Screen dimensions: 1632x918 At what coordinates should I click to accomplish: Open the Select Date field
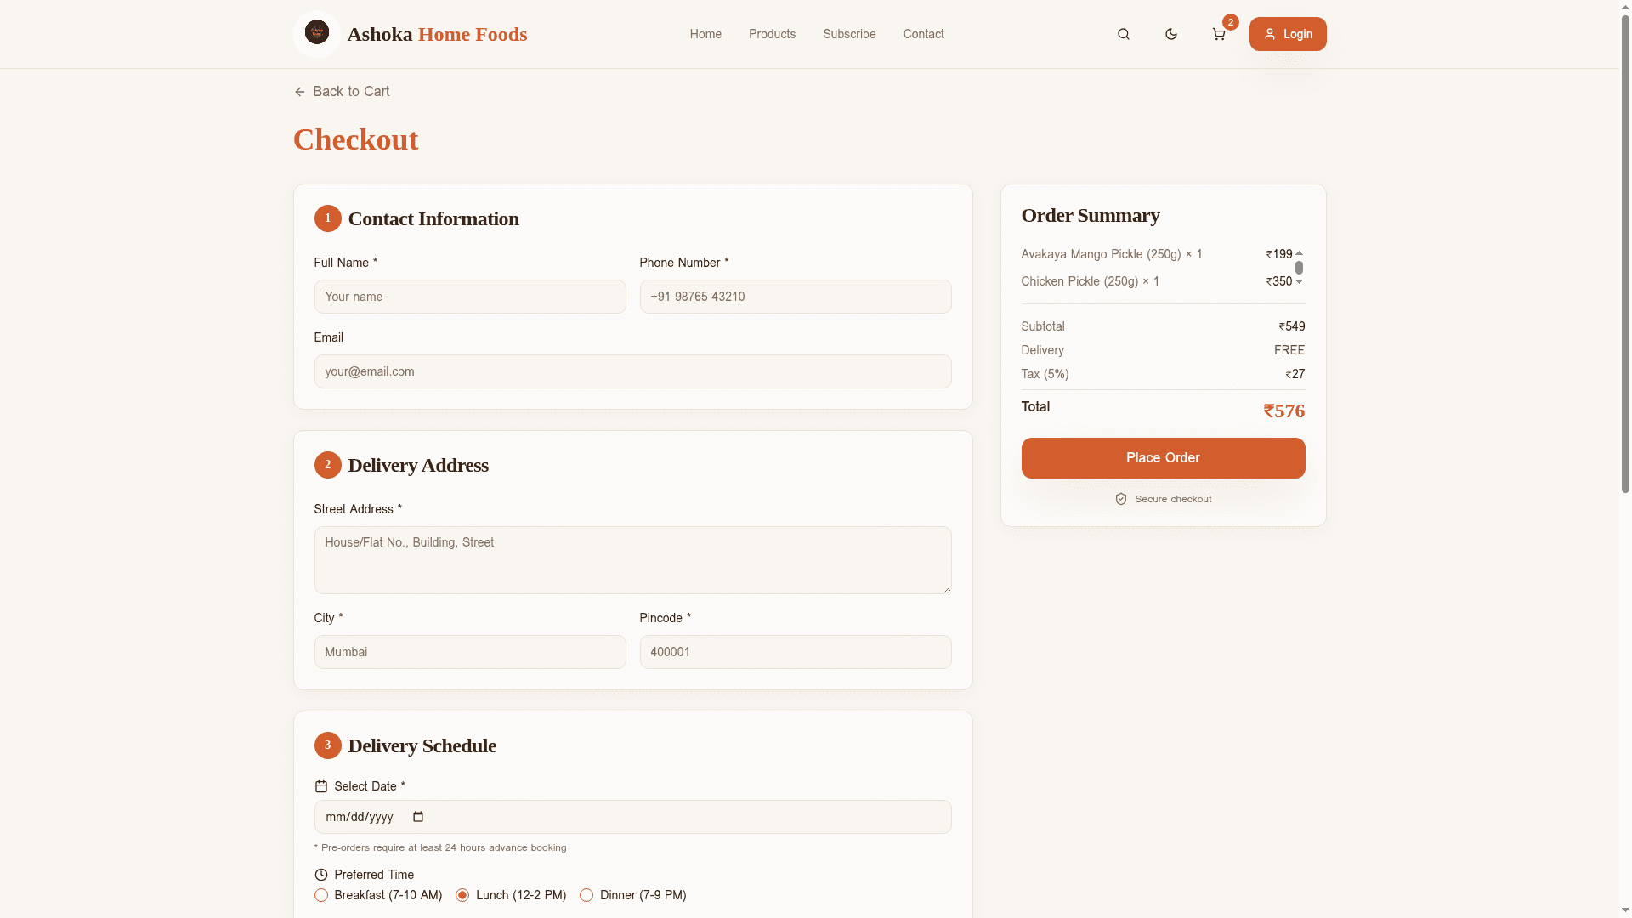[632, 817]
